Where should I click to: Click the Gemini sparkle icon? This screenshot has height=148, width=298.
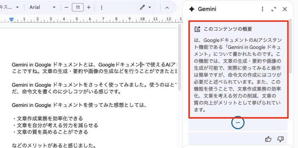pyautogui.click(x=192, y=9)
